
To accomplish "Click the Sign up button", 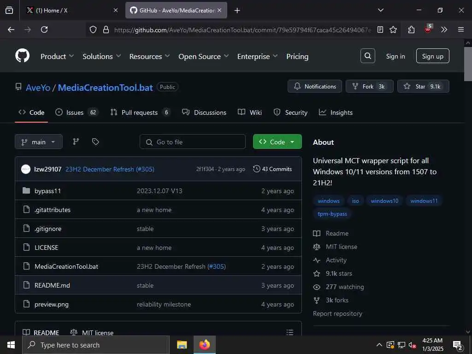I will pyautogui.click(x=432, y=56).
